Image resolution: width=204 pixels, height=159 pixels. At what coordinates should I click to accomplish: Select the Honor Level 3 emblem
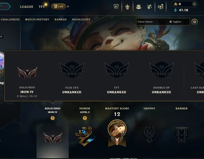tap(85, 136)
